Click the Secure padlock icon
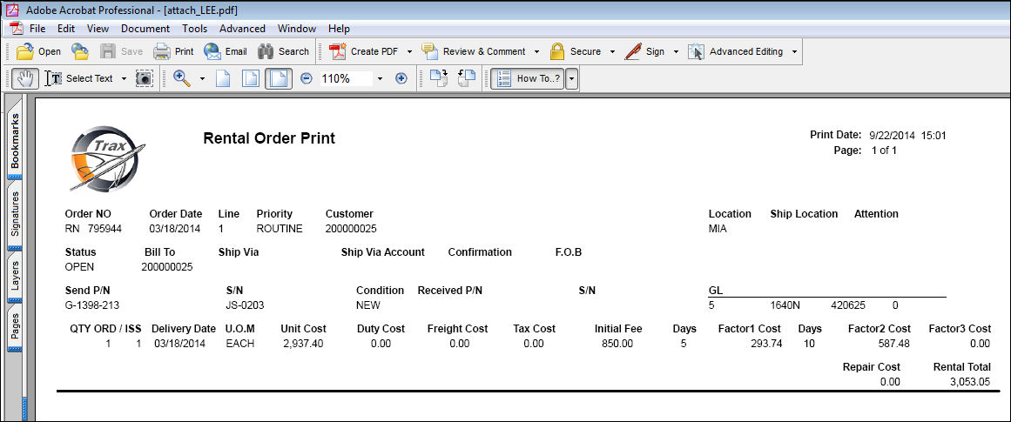 coord(557,51)
